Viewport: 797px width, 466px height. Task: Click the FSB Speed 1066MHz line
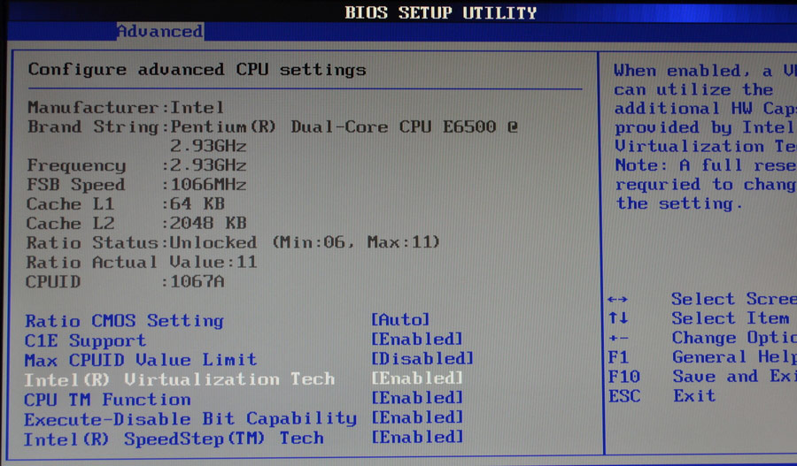(136, 185)
